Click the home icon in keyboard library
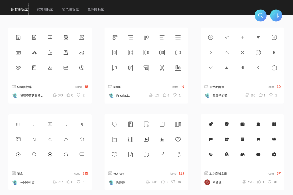 click(x=82, y=139)
